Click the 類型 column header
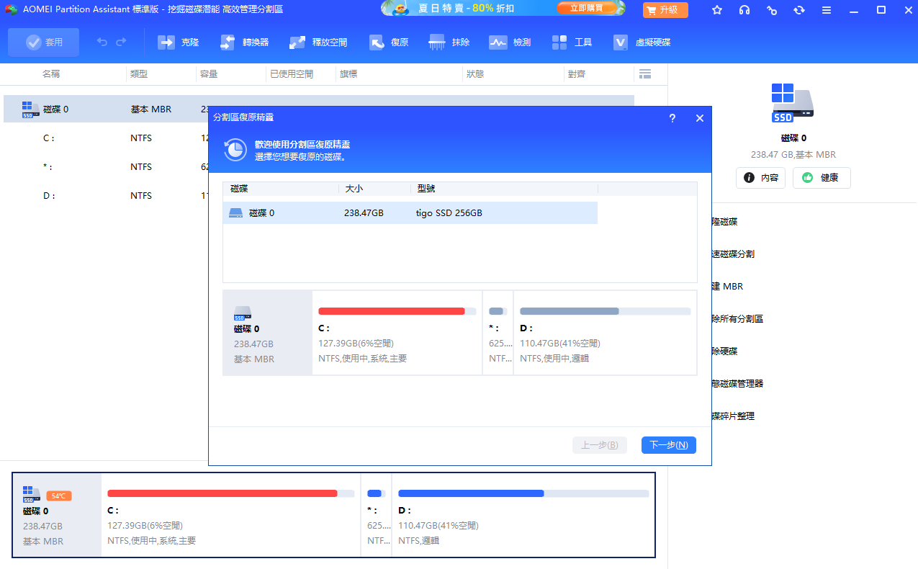 click(x=139, y=73)
